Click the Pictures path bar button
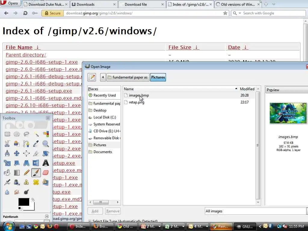Screen dimensions: 308x231 (x=158, y=77)
